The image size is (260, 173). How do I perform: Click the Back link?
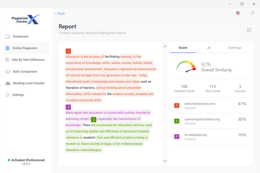pos(60,14)
